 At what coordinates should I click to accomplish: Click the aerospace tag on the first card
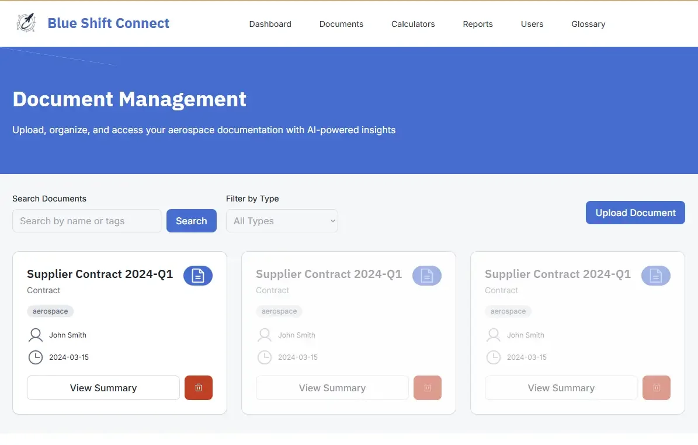point(50,311)
